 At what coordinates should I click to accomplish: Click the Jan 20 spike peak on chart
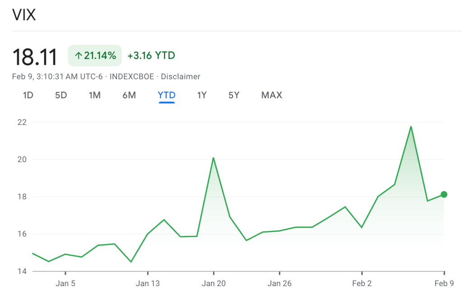pos(213,158)
